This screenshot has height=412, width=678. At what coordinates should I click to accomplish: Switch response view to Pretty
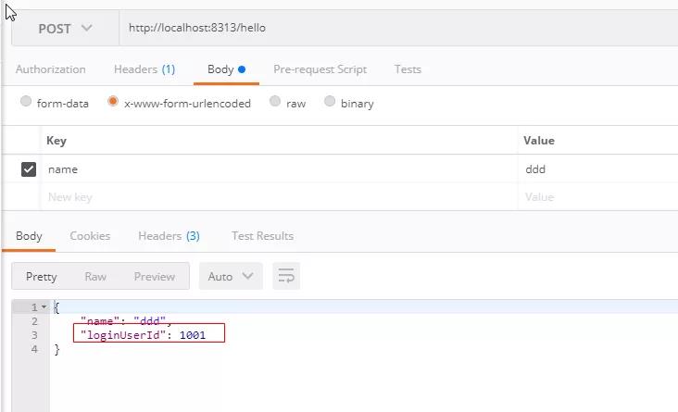pos(42,277)
